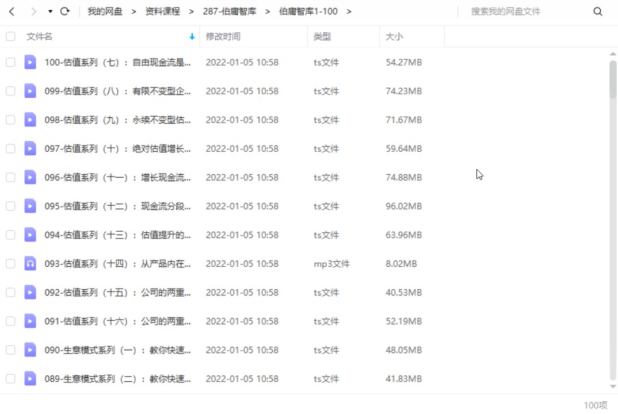Image resolution: width=618 pixels, height=414 pixels.
Task: Expand chevron after 伯庸智库1-100 breadcrumb
Action: (x=349, y=11)
